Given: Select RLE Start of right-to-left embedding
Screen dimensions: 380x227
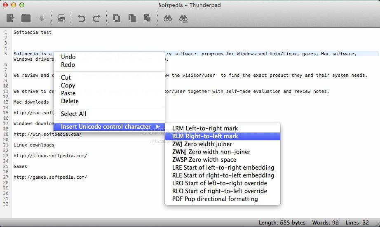Looking at the screenshot, I should 223,175.
